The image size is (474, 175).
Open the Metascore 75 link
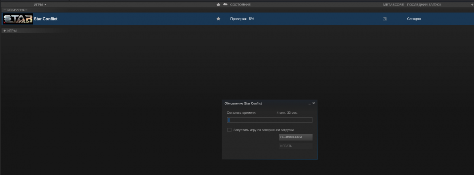pos(385,19)
